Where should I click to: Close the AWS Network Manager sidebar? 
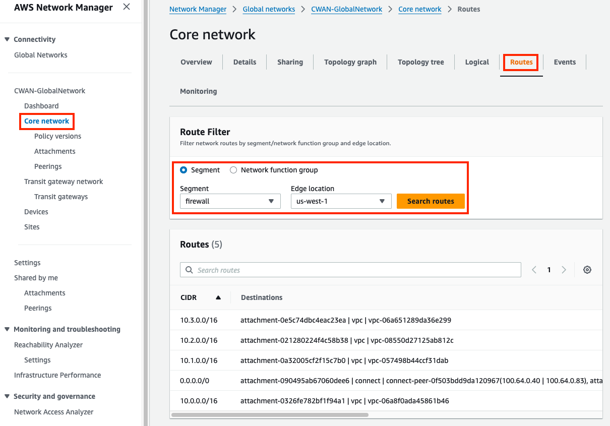click(127, 7)
